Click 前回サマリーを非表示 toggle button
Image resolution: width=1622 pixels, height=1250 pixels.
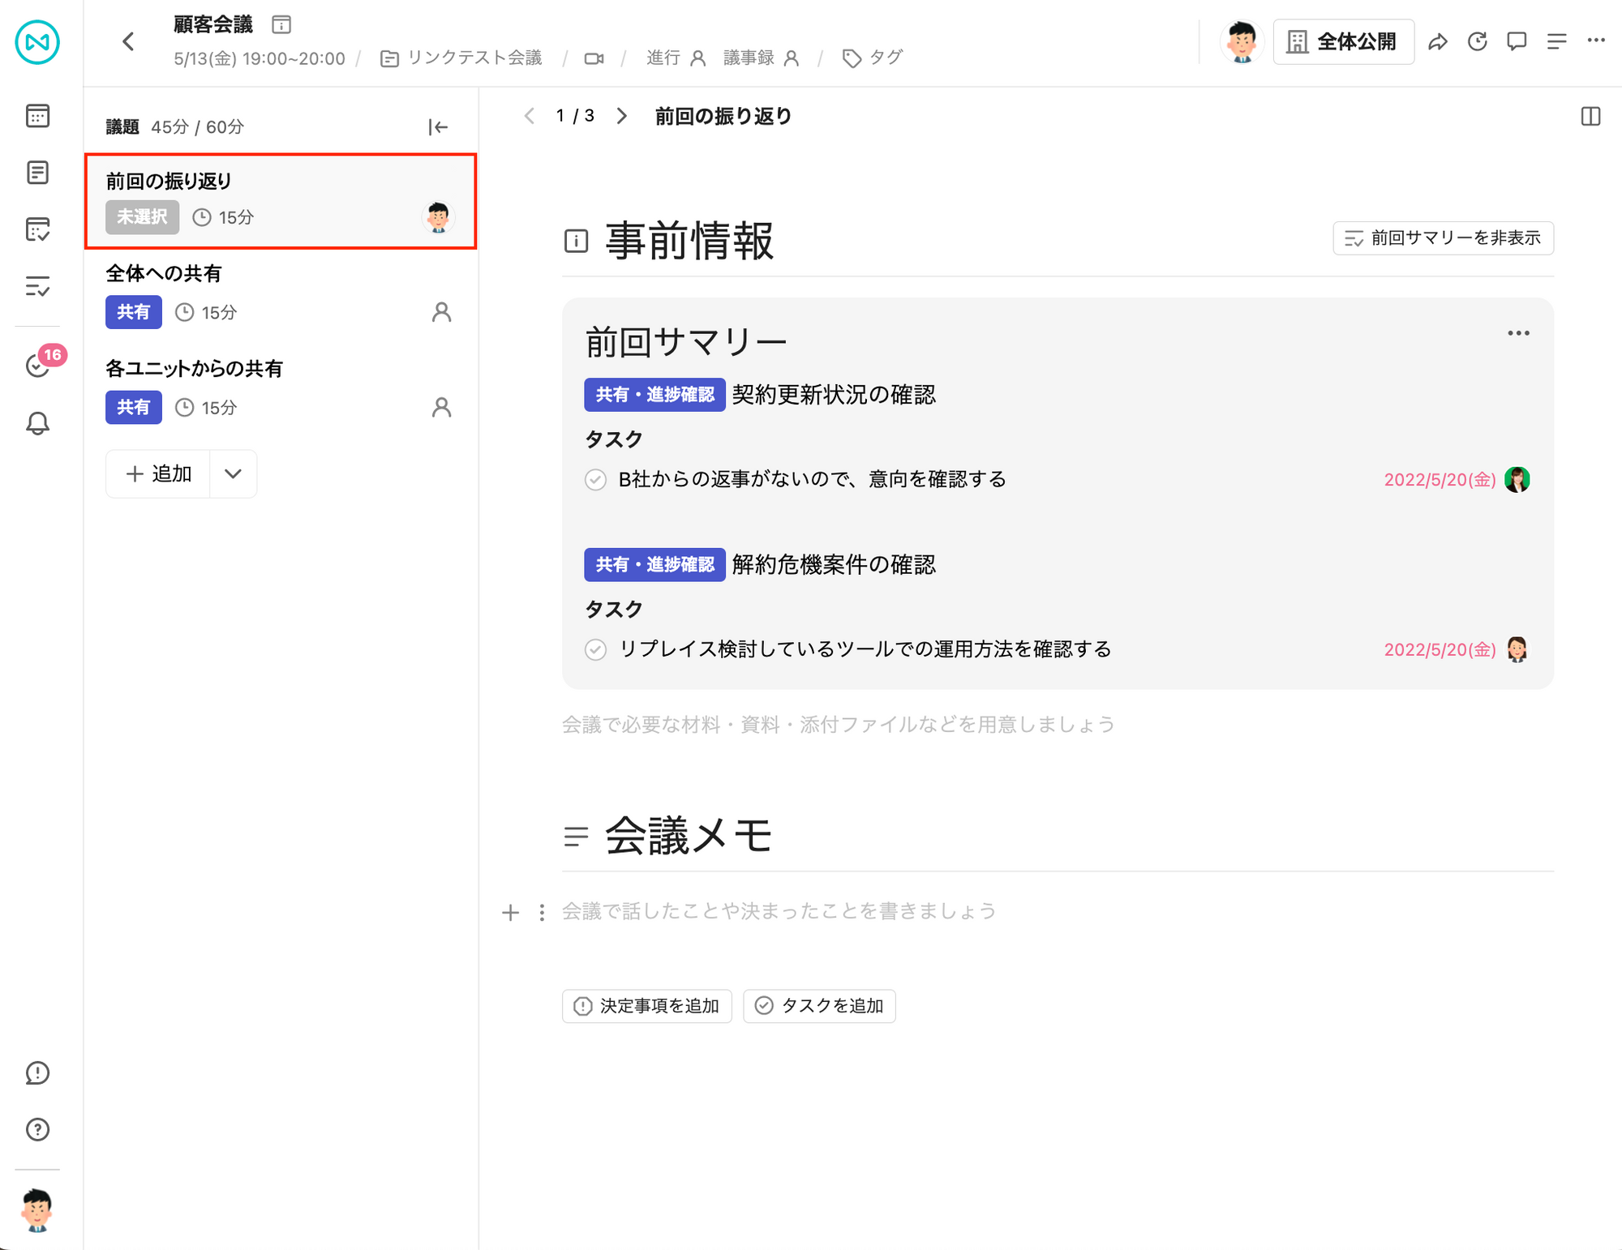pos(1443,238)
